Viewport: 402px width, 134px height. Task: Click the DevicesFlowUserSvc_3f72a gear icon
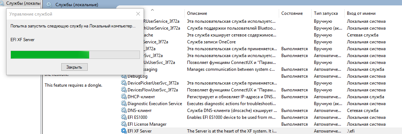(124, 90)
